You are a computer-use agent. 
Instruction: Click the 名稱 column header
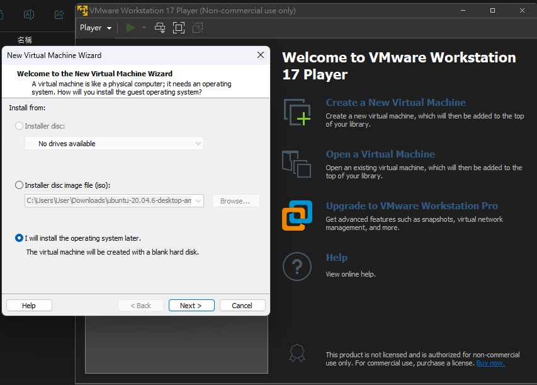tap(25, 40)
